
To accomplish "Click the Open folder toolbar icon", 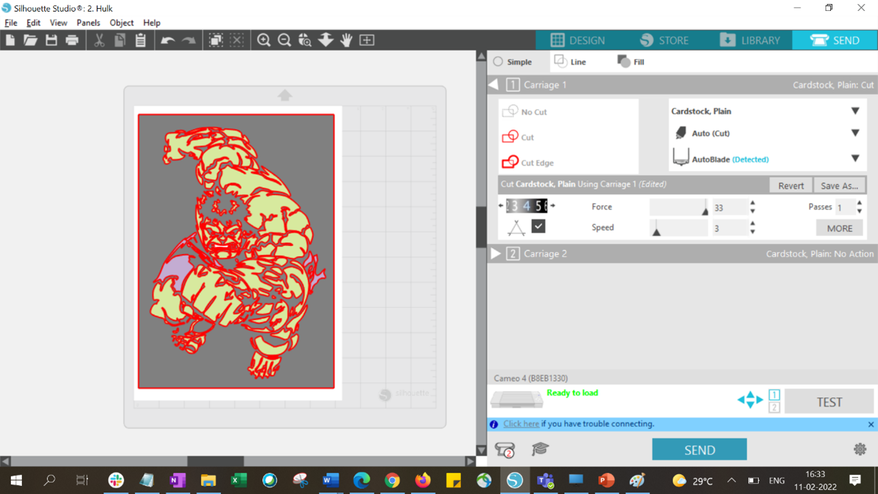I will click(31, 40).
